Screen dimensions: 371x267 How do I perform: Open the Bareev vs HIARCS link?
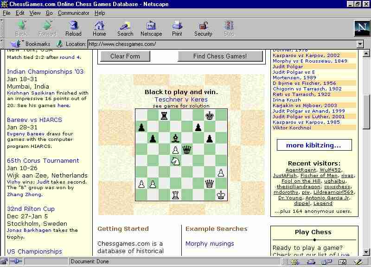coord(34,120)
